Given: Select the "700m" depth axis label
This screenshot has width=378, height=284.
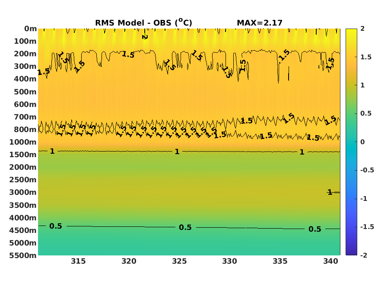Looking at the screenshot, I should pos(25,117).
